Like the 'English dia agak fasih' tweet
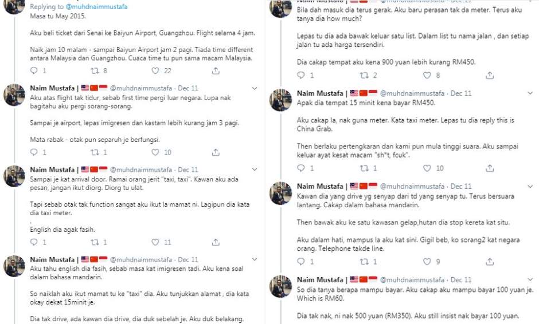Viewport: 539px width, 324px height. [x=155, y=242]
